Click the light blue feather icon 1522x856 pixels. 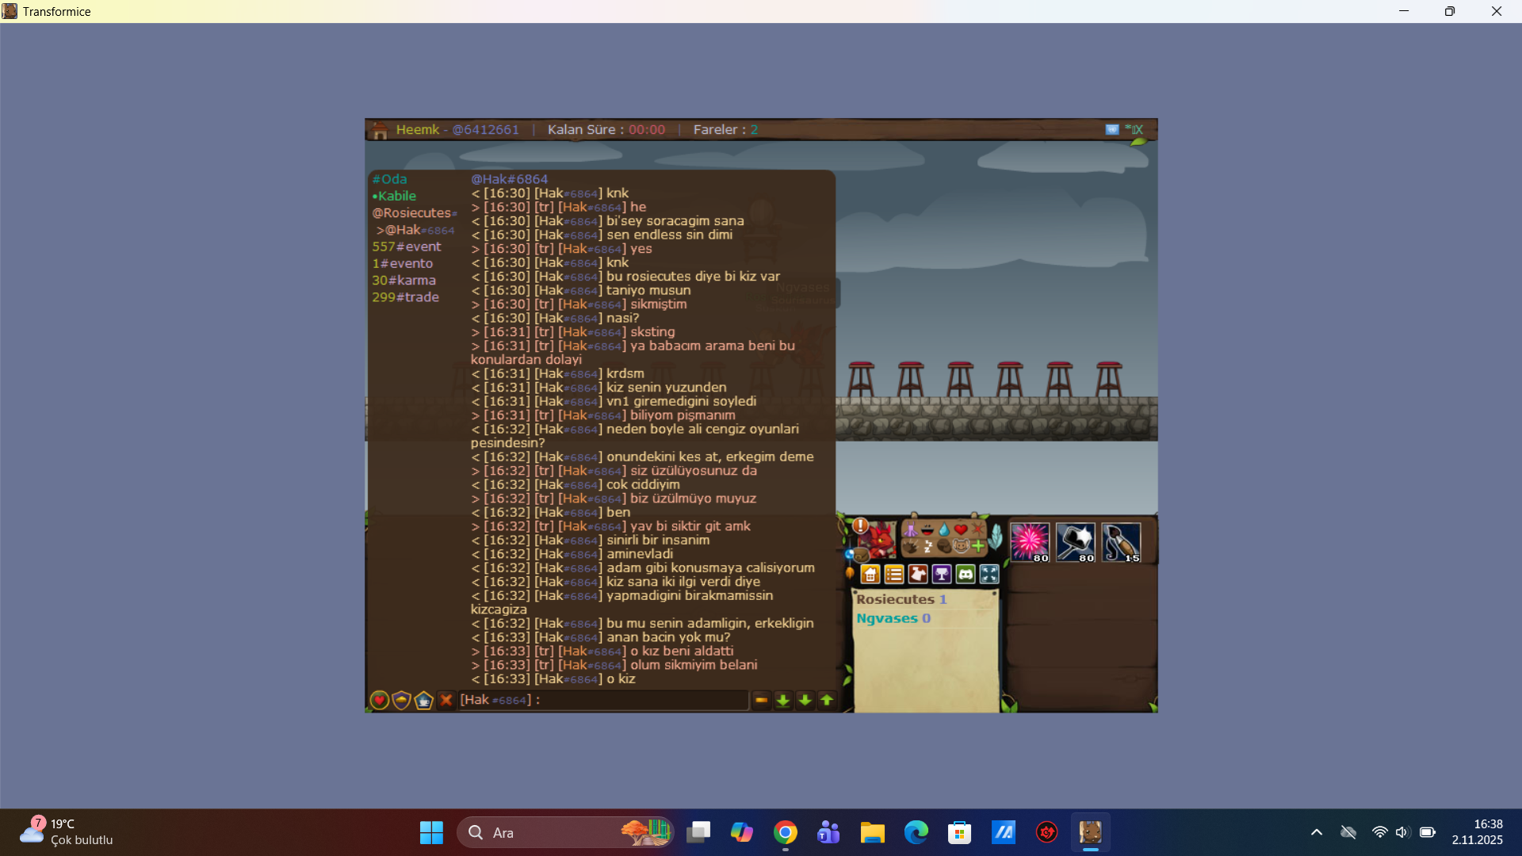click(996, 537)
